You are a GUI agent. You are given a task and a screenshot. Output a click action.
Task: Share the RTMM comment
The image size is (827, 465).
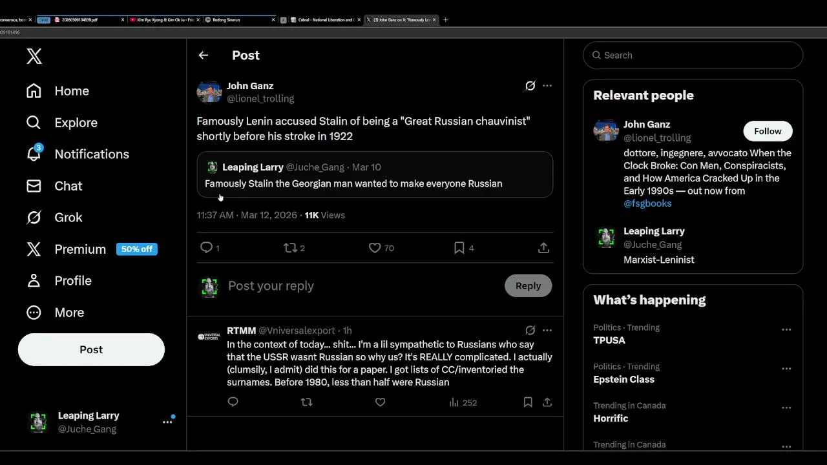[547, 402]
